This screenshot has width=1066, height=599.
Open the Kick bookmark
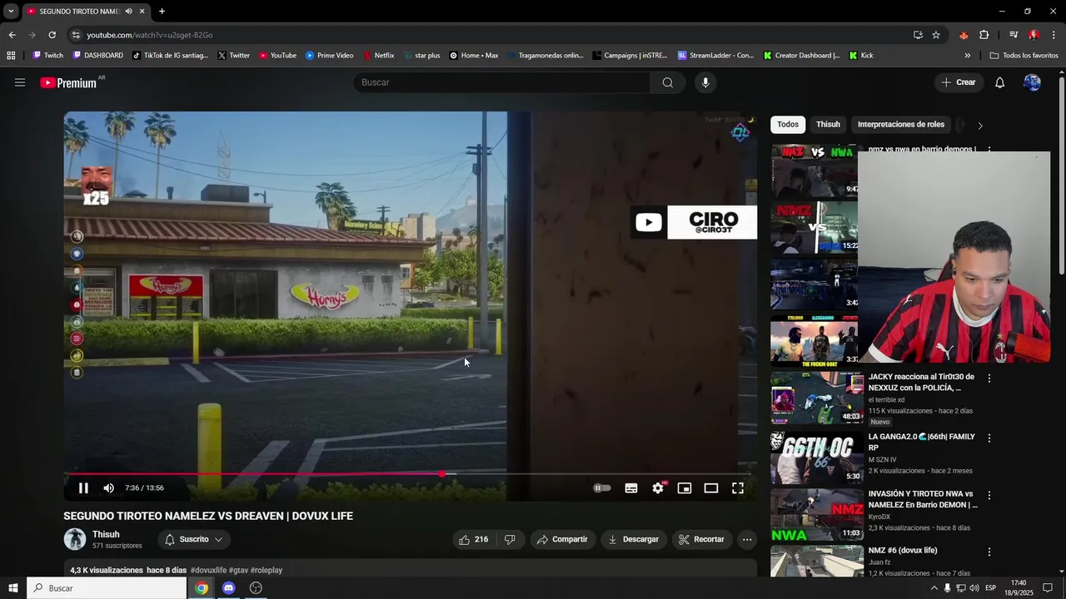click(x=861, y=56)
